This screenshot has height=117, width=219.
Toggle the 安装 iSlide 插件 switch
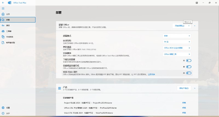189,73
